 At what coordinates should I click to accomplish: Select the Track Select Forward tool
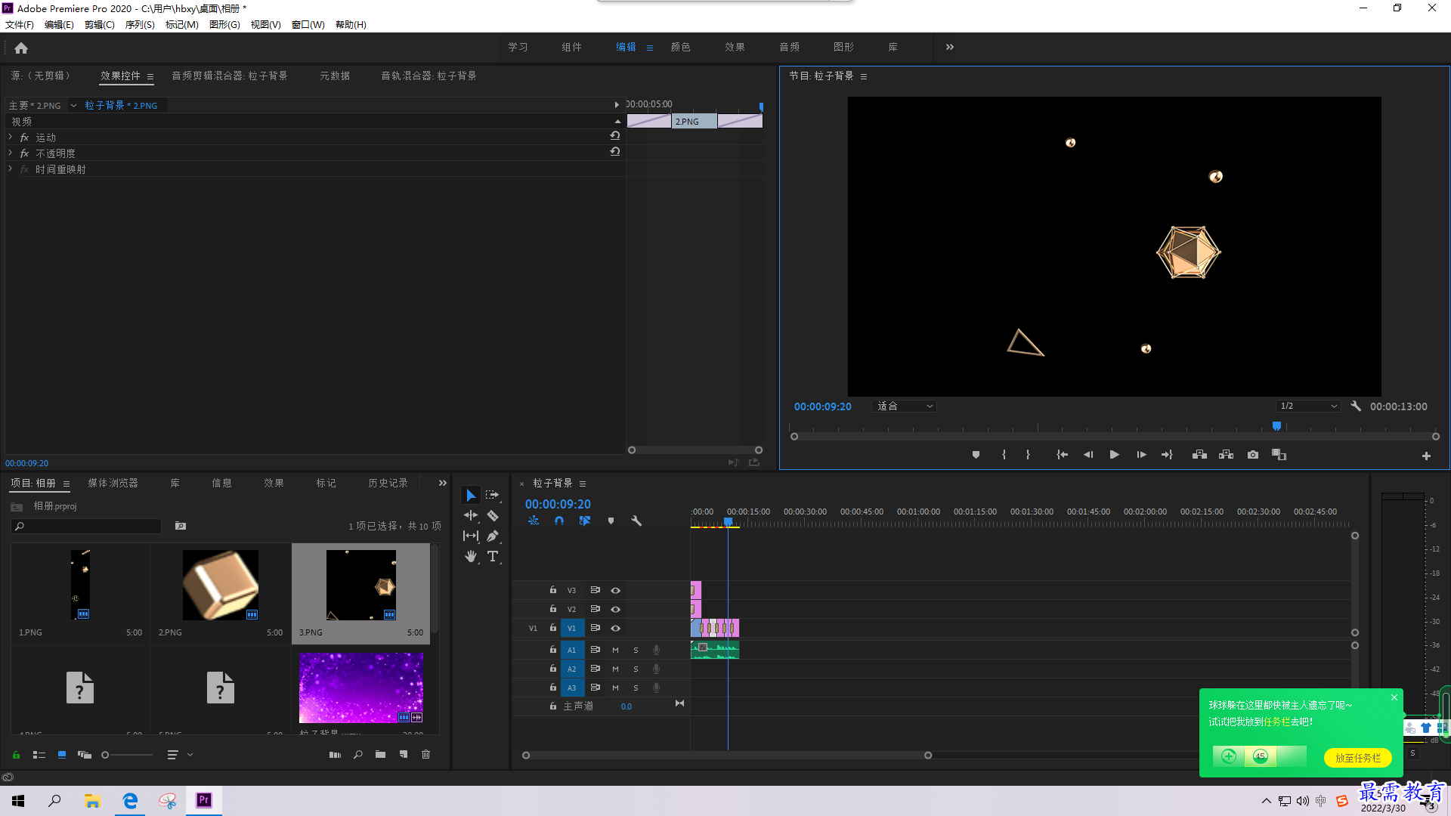pos(493,495)
